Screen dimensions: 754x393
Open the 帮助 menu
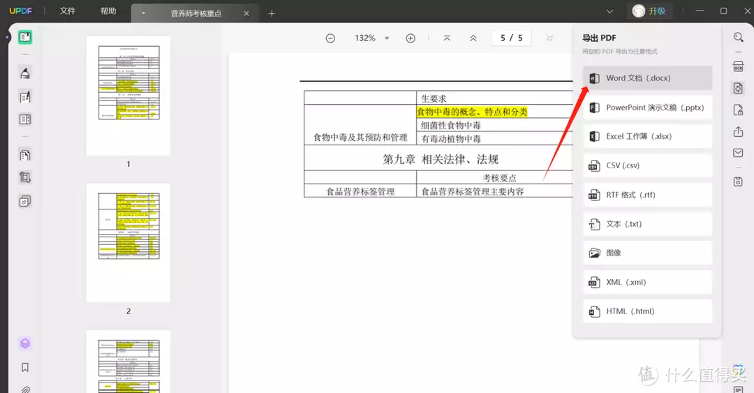(108, 11)
